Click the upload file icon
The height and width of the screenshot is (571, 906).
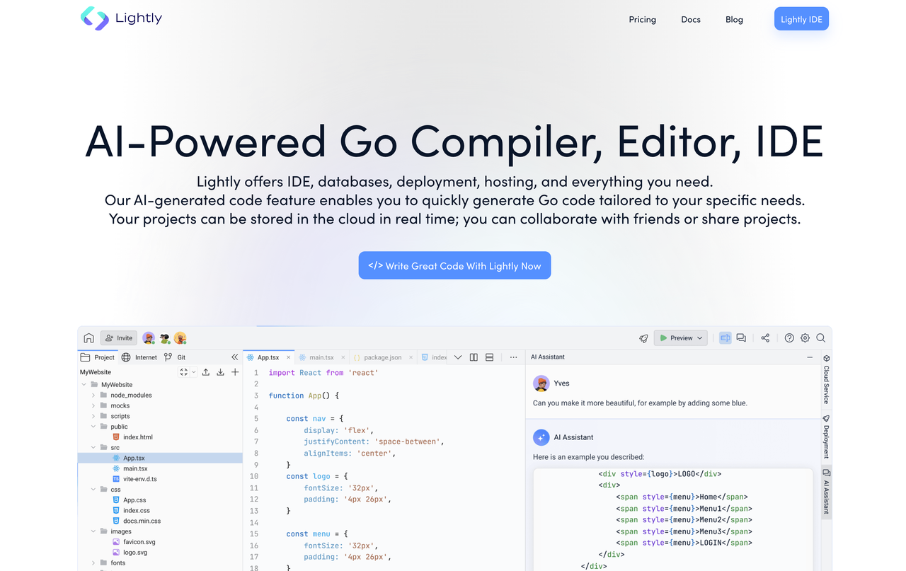tap(206, 372)
